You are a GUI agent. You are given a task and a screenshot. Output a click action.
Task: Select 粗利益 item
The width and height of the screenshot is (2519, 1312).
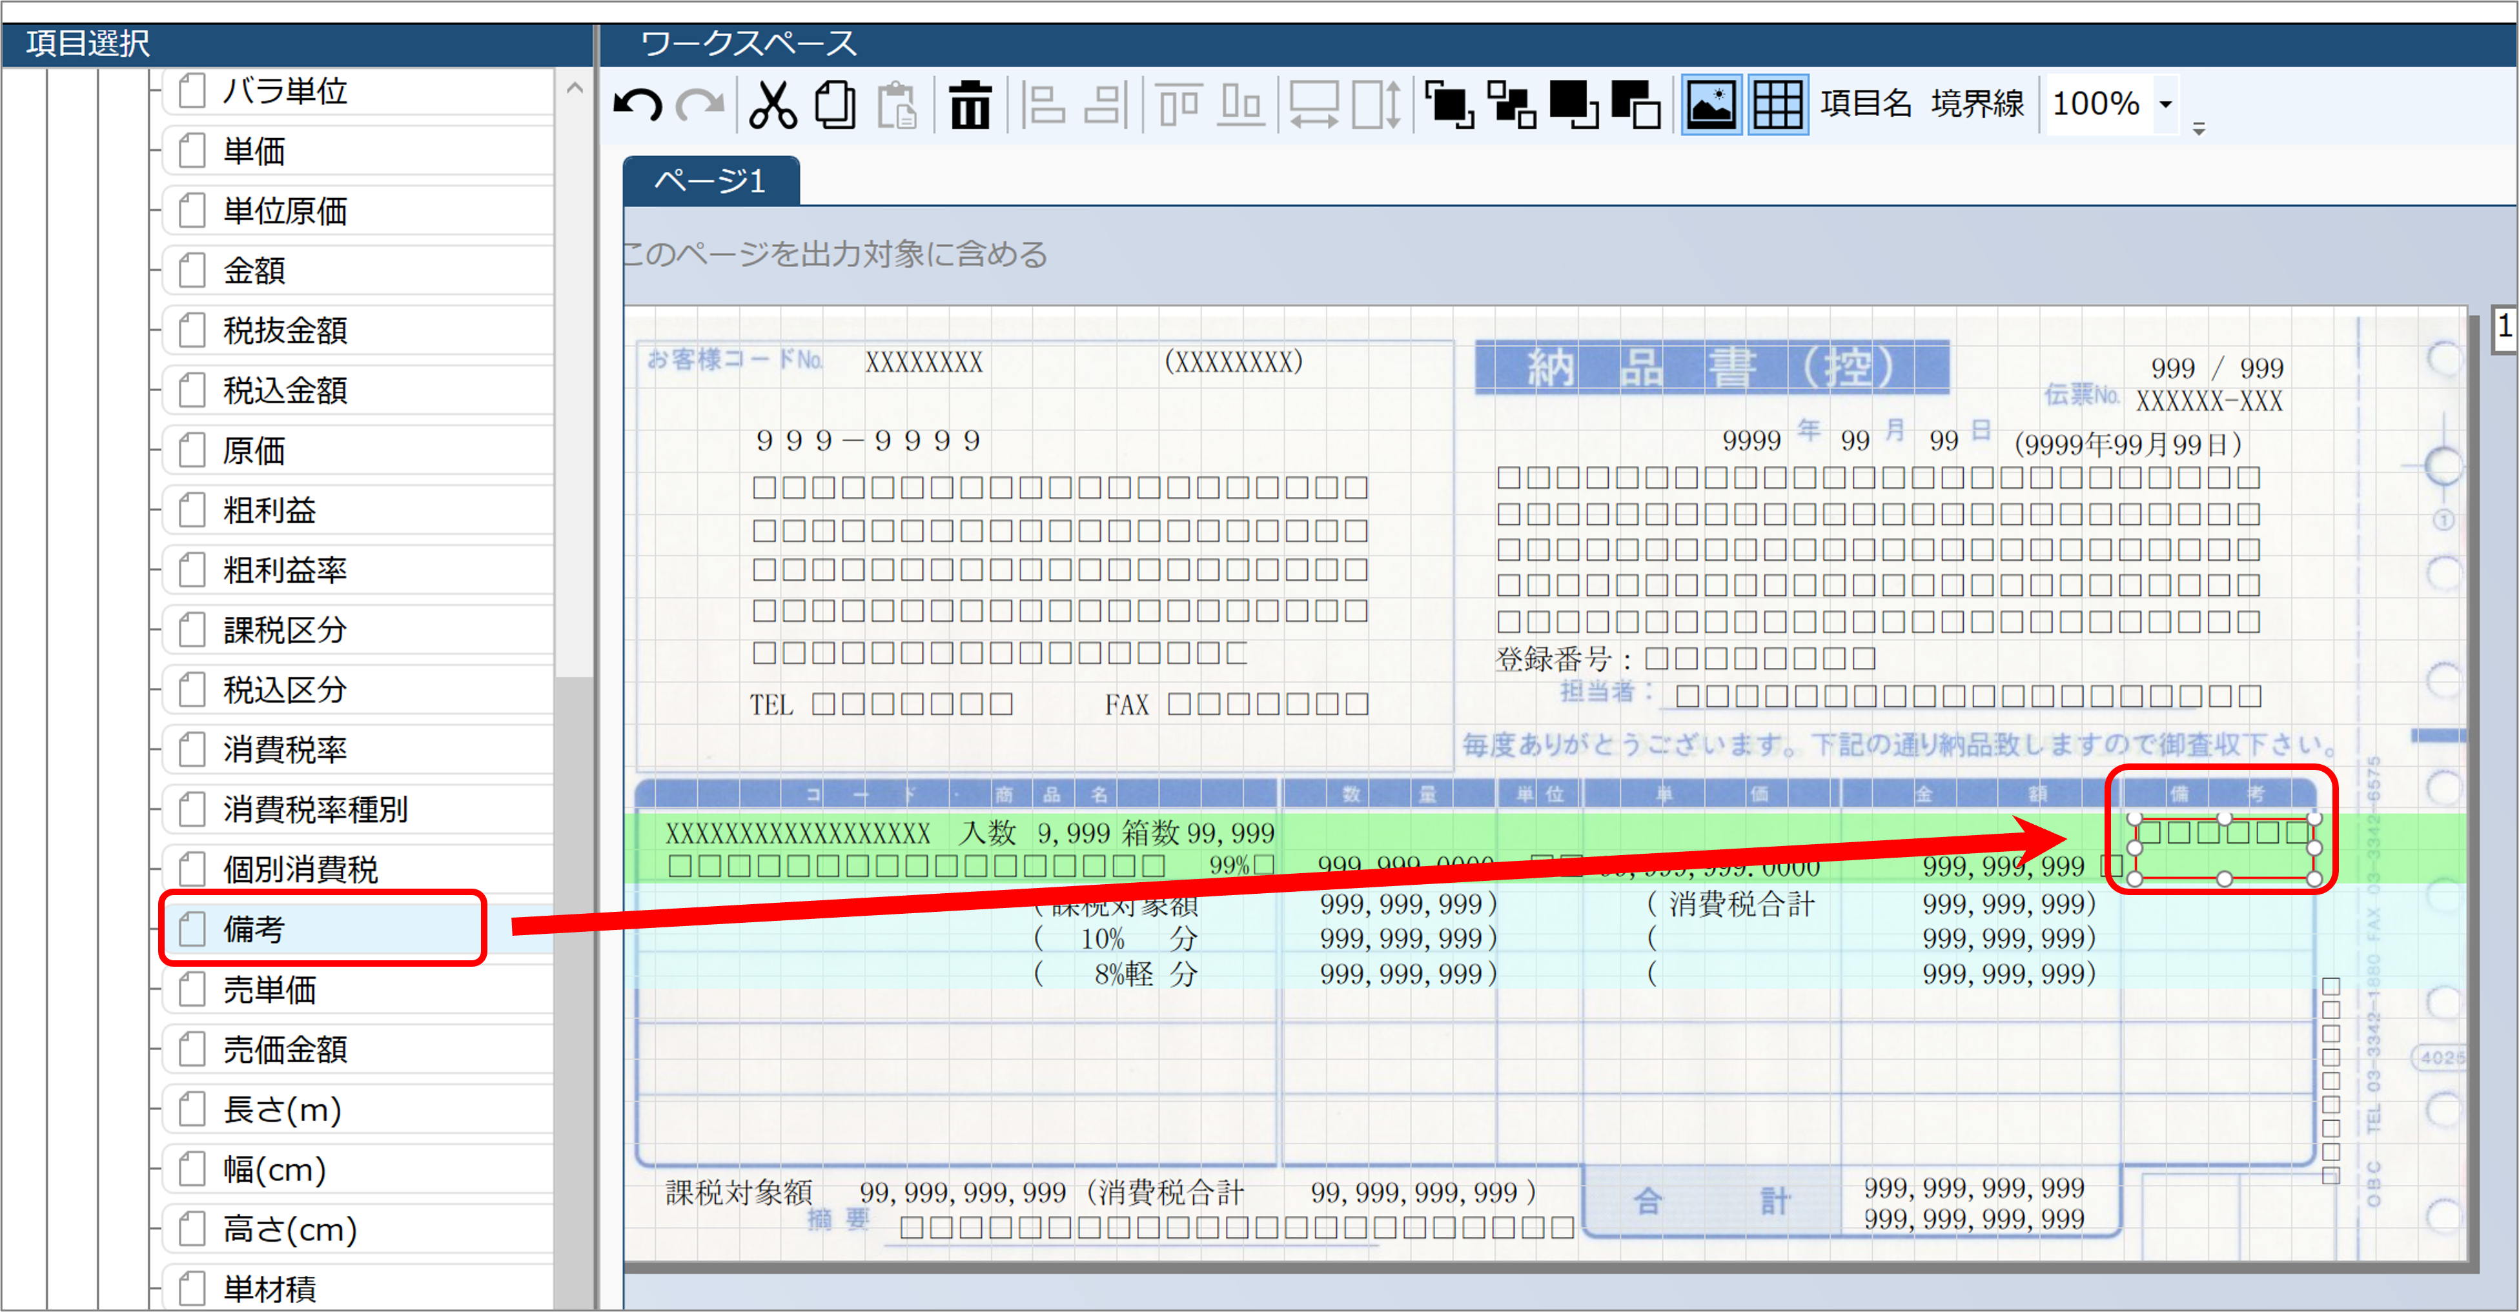click(x=358, y=509)
